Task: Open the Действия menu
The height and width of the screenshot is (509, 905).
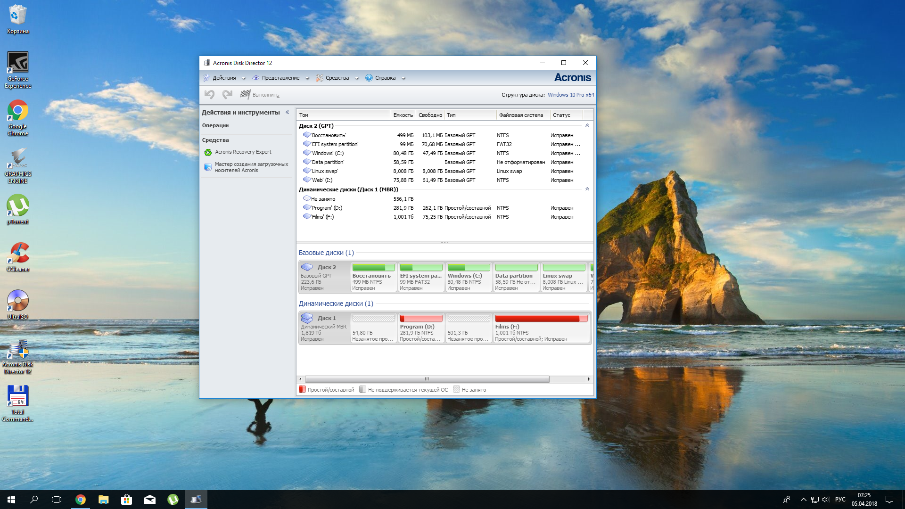Action: (x=224, y=78)
